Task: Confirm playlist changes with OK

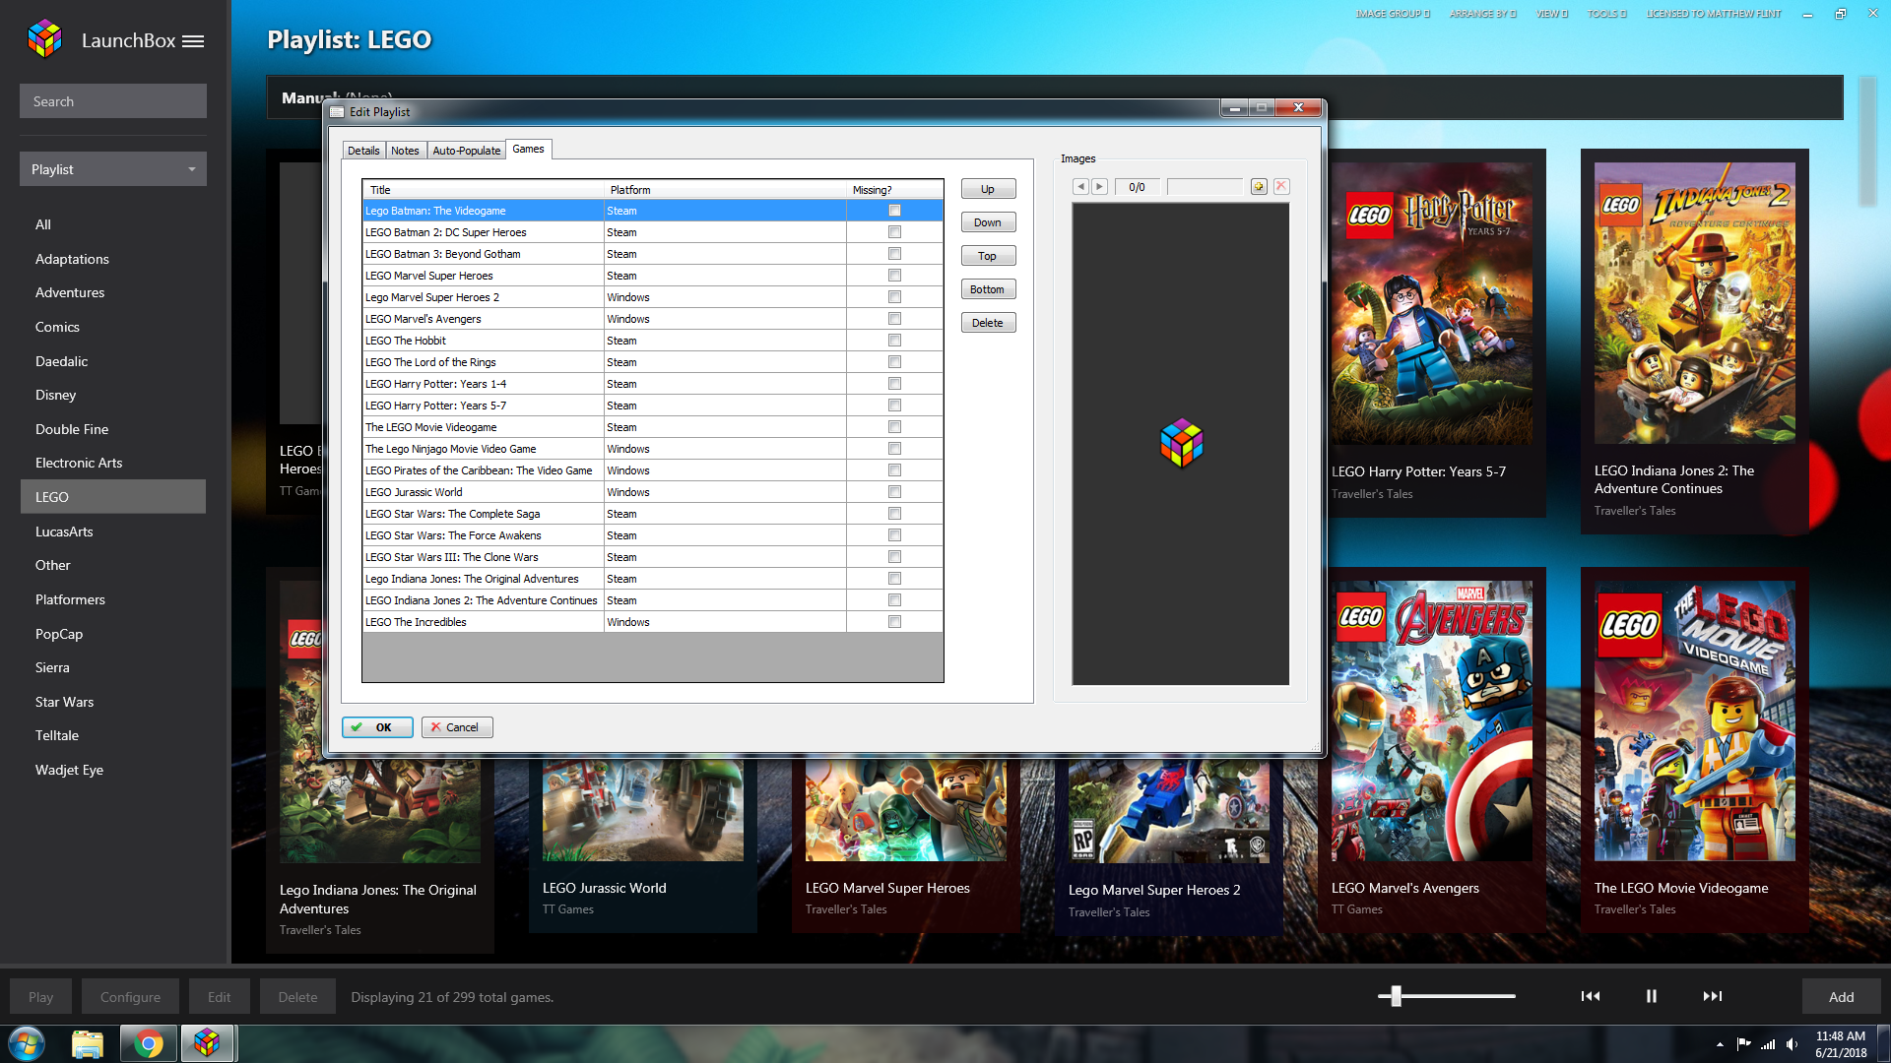Action: coord(377,727)
